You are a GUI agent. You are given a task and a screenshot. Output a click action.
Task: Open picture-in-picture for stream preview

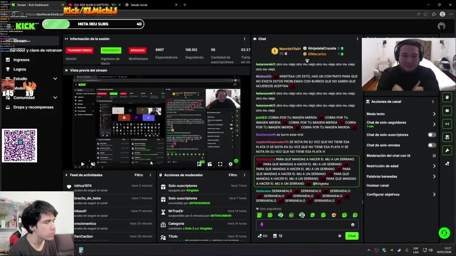pyautogui.click(x=199, y=164)
